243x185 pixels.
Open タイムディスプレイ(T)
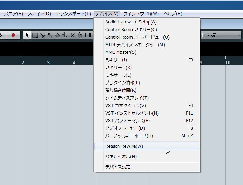[147, 98]
